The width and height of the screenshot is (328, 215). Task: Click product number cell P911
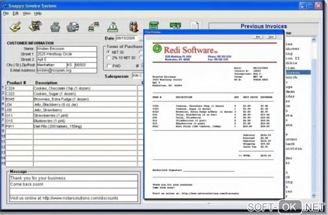(x=19, y=126)
